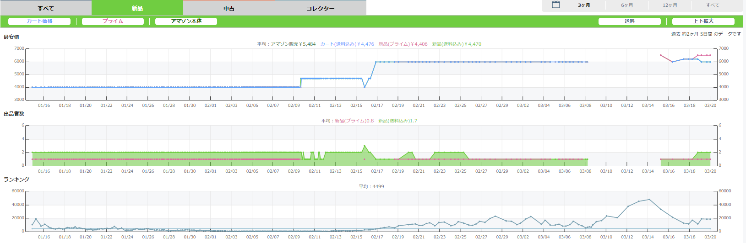Click the カート(送料込み) ¥4,476 legend label
Viewport: 746px width, 243px height.
pyautogui.click(x=347, y=44)
